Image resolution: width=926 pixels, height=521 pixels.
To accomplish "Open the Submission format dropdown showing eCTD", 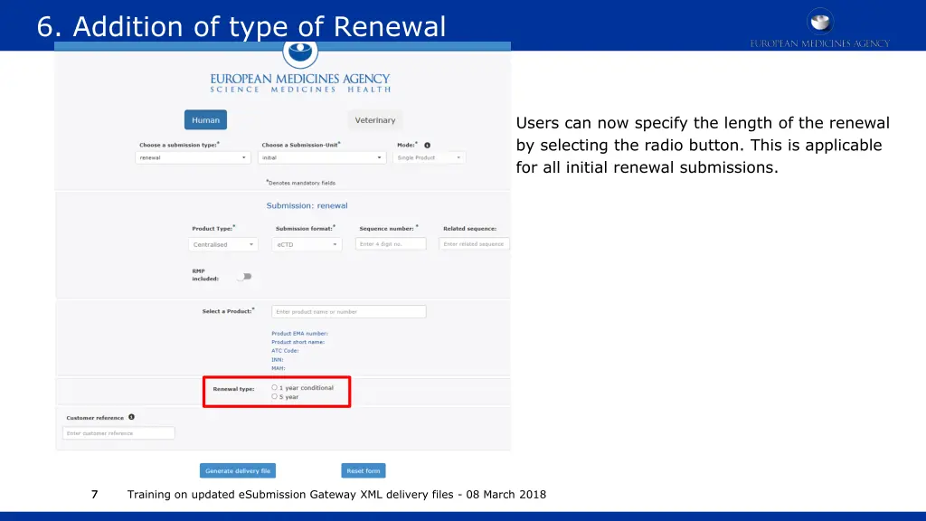I will pyautogui.click(x=307, y=244).
